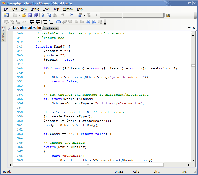Cut selection with the scissors icon
The height and width of the screenshot is (175, 198).
43,15
